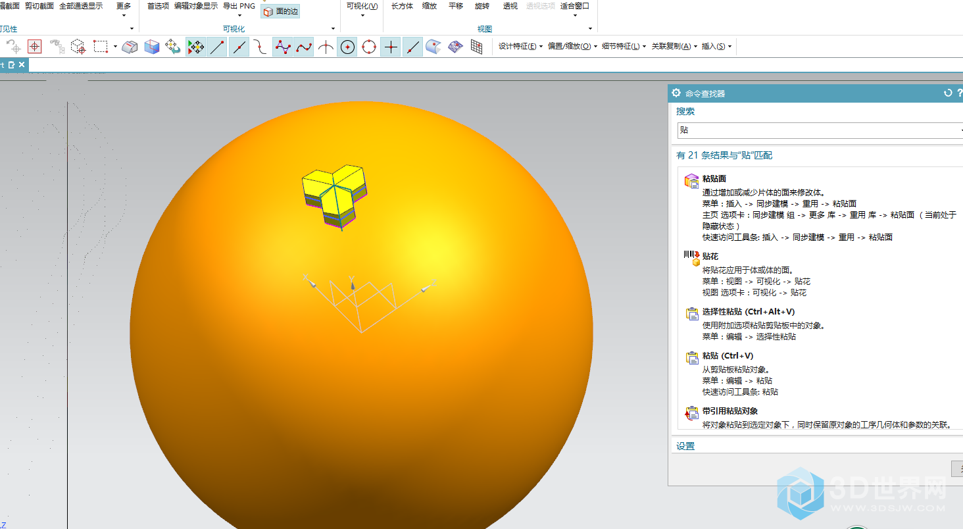Click the 粘贴 (Ctrl+V) clipboard icon
The height and width of the screenshot is (529, 963).
[x=692, y=358]
